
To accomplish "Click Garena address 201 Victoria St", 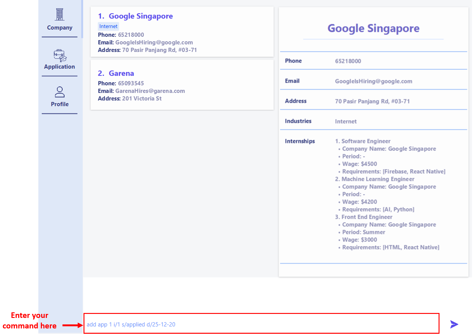I will pos(142,98).
